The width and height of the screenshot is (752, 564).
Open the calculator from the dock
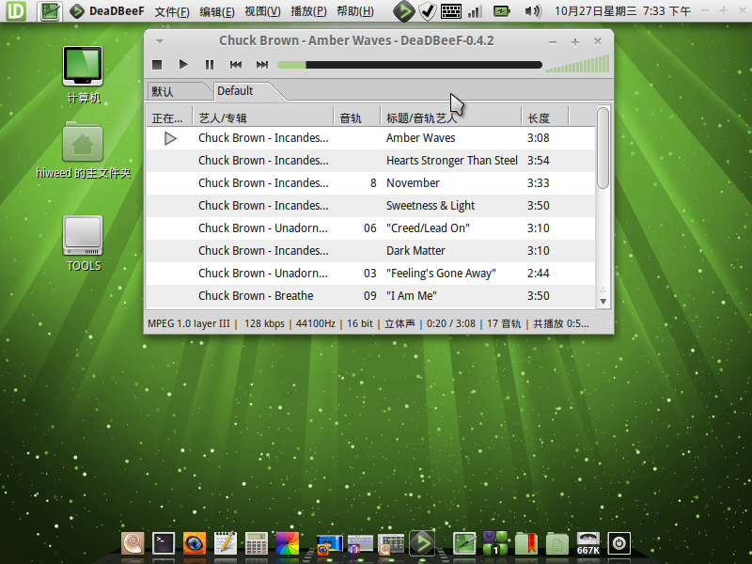pyautogui.click(x=257, y=543)
